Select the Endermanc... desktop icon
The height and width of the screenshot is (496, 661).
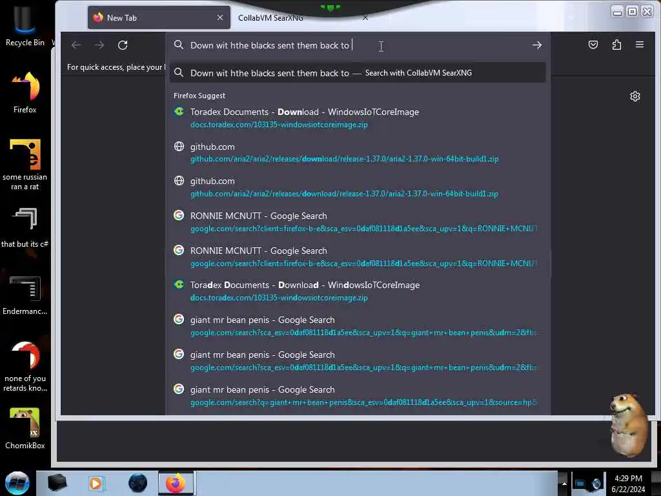pos(25,295)
